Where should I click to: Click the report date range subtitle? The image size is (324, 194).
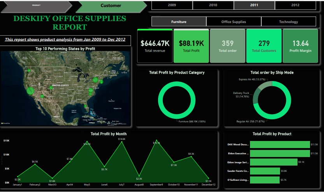(x=65, y=39)
